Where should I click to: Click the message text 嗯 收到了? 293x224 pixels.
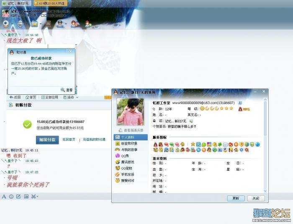[x=16, y=156]
